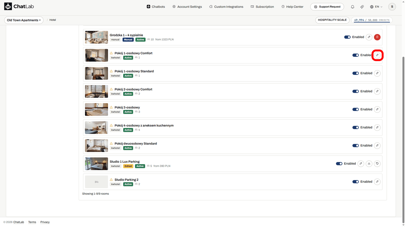The width and height of the screenshot is (405, 227).
Task: Open the Studio 1 Lux Parking thumbnail
Action: (97, 164)
